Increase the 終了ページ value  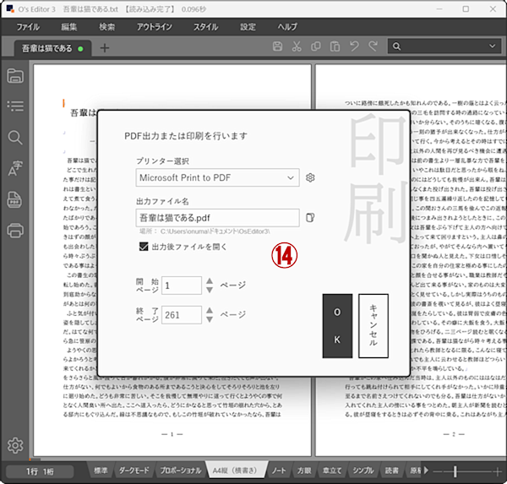pyautogui.click(x=210, y=310)
